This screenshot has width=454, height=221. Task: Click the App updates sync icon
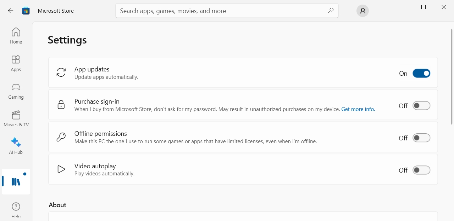coord(61,72)
